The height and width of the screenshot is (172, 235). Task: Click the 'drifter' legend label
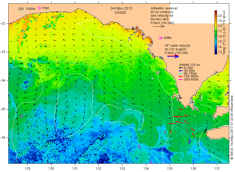coord(168,38)
